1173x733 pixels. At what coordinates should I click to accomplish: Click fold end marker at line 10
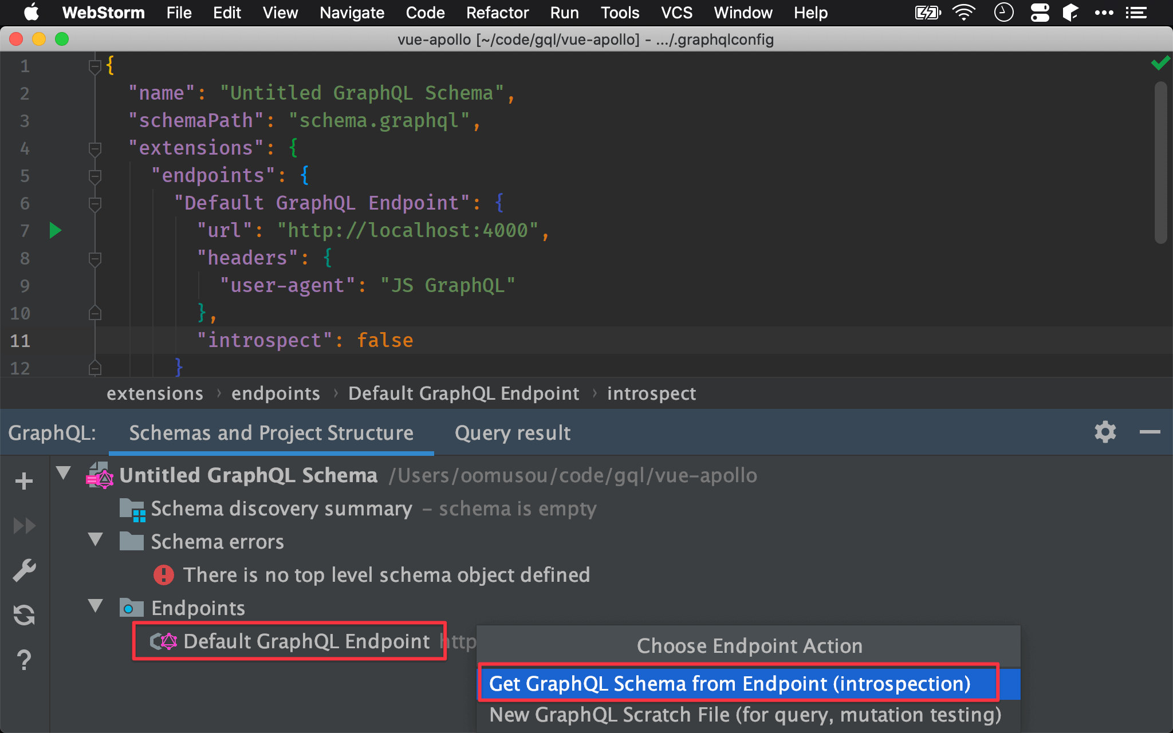pos(95,313)
